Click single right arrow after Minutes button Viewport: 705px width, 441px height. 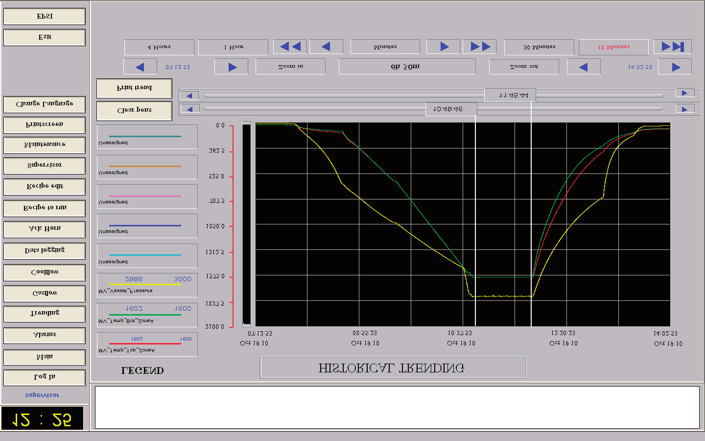(x=444, y=47)
